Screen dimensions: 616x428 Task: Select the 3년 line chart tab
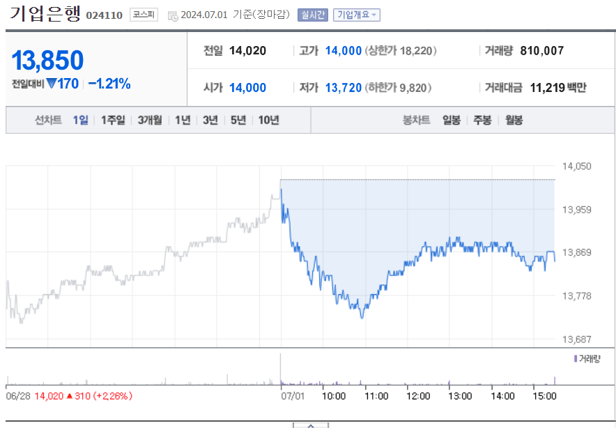coord(210,120)
